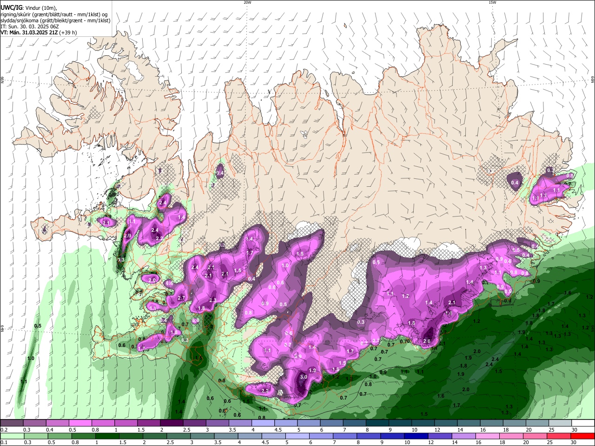Click the "rigning/skúrir (grænt/blátt/rautt - mm/1klst) og" line
The width and height of the screenshot is (595, 446).
click(54, 14)
